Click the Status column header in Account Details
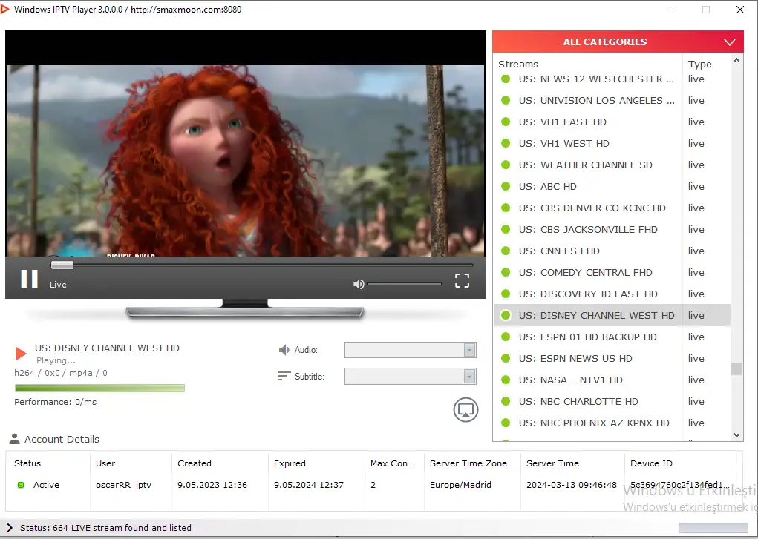The image size is (758, 539). coord(27,463)
